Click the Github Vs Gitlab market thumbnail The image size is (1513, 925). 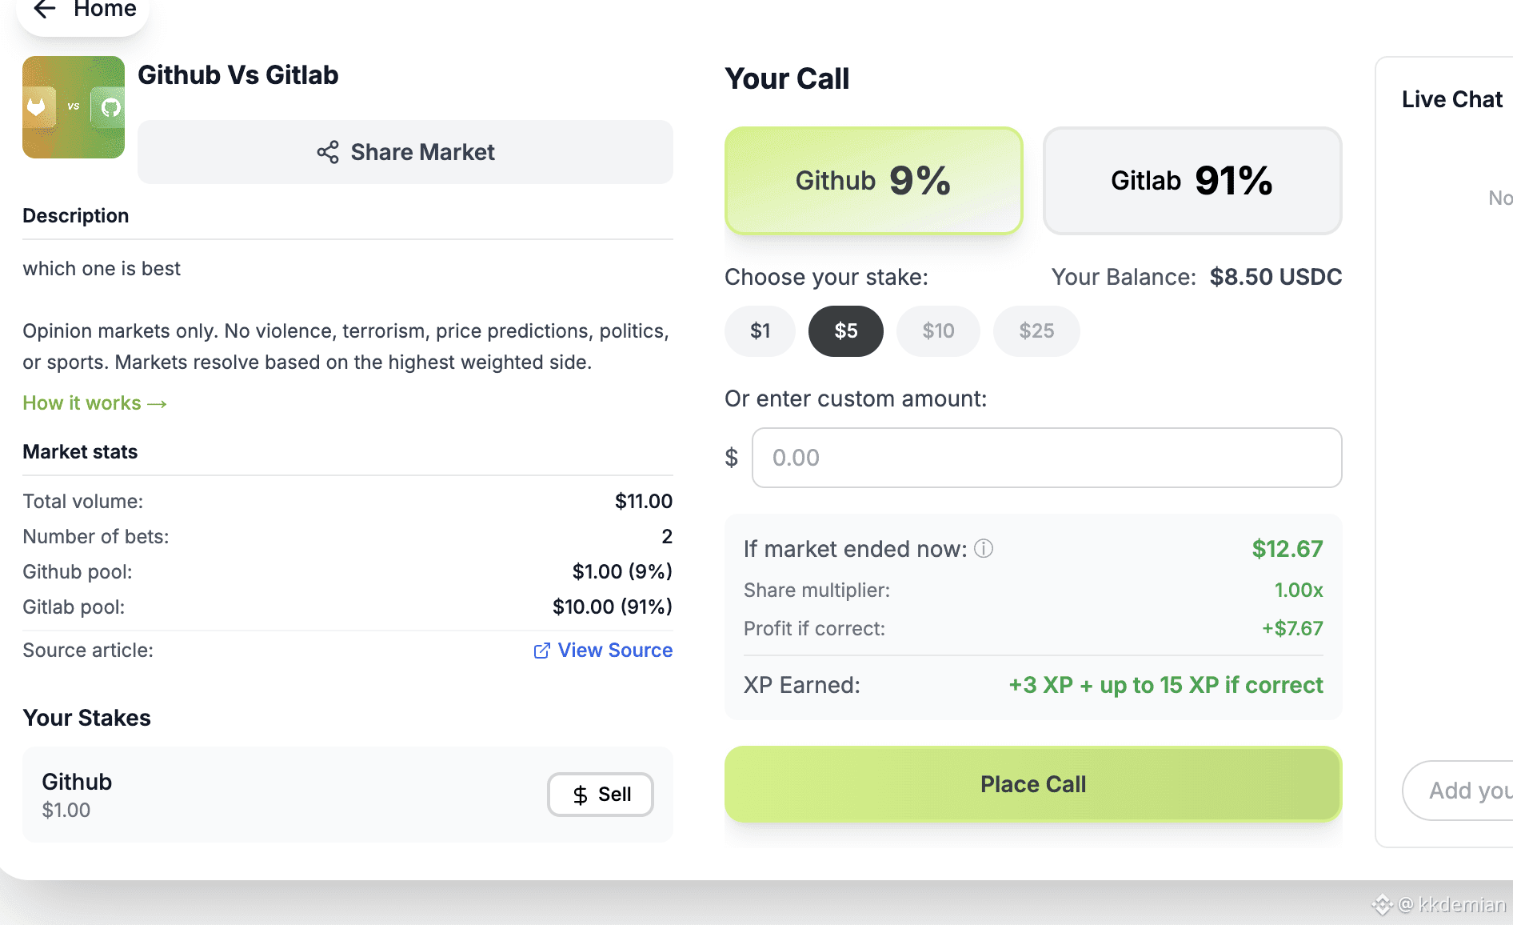(74, 107)
